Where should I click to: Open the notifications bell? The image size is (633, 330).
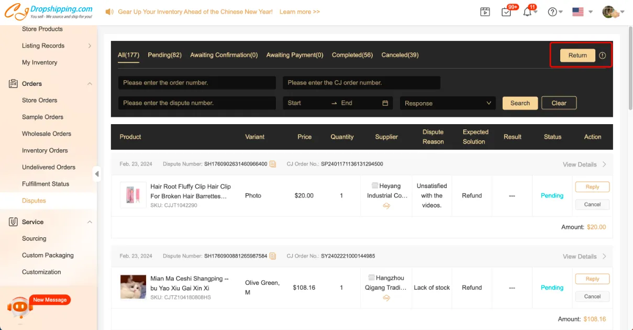click(x=527, y=12)
